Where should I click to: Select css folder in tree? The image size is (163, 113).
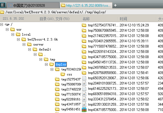[69, 75]
